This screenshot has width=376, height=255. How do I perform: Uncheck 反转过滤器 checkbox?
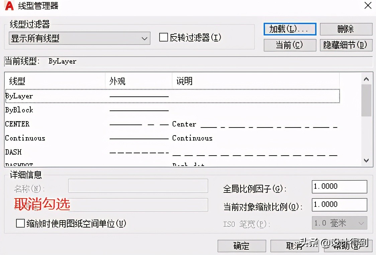[x=163, y=37]
